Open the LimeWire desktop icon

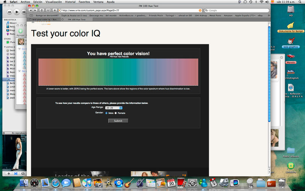click(x=291, y=166)
